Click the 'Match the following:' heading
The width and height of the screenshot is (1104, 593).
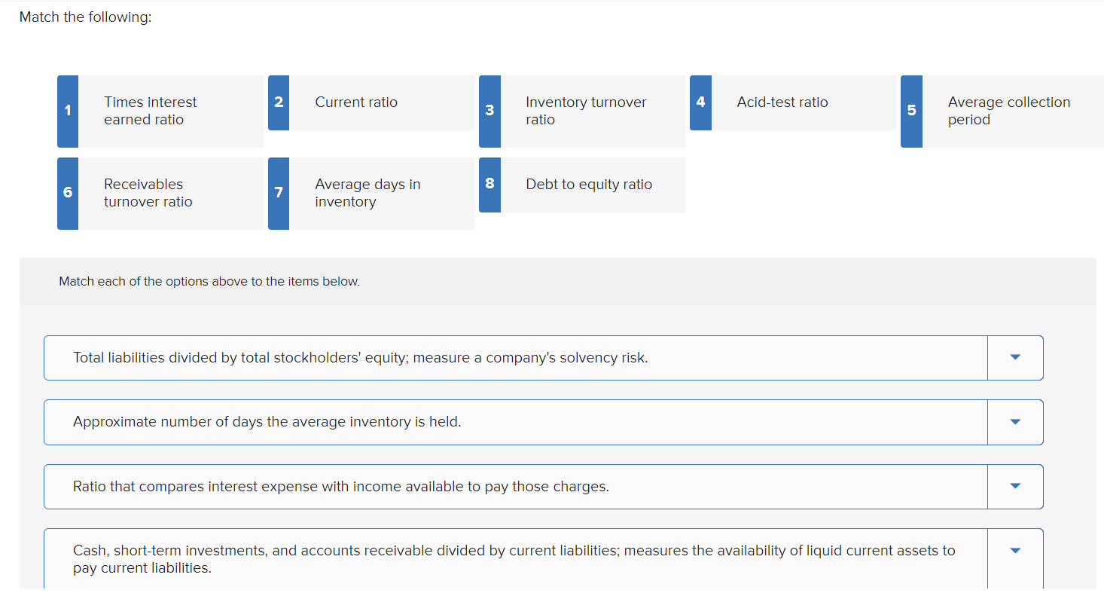point(85,17)
